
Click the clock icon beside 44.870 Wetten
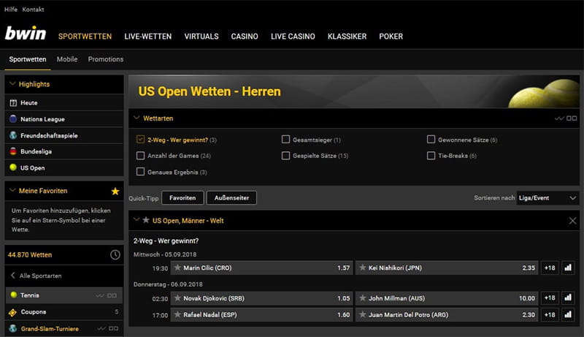(x=115, y=254)
